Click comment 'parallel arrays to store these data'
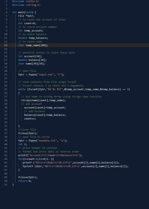This screenshot has width=149, height=209. click(46, 53)
